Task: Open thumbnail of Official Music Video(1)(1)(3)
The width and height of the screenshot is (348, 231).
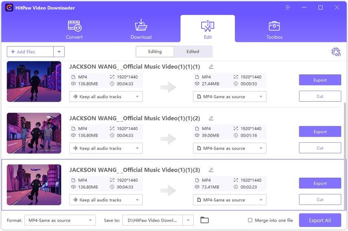Action: [34, 185]
